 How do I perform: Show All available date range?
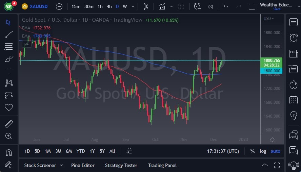click(x=112, y=151)
